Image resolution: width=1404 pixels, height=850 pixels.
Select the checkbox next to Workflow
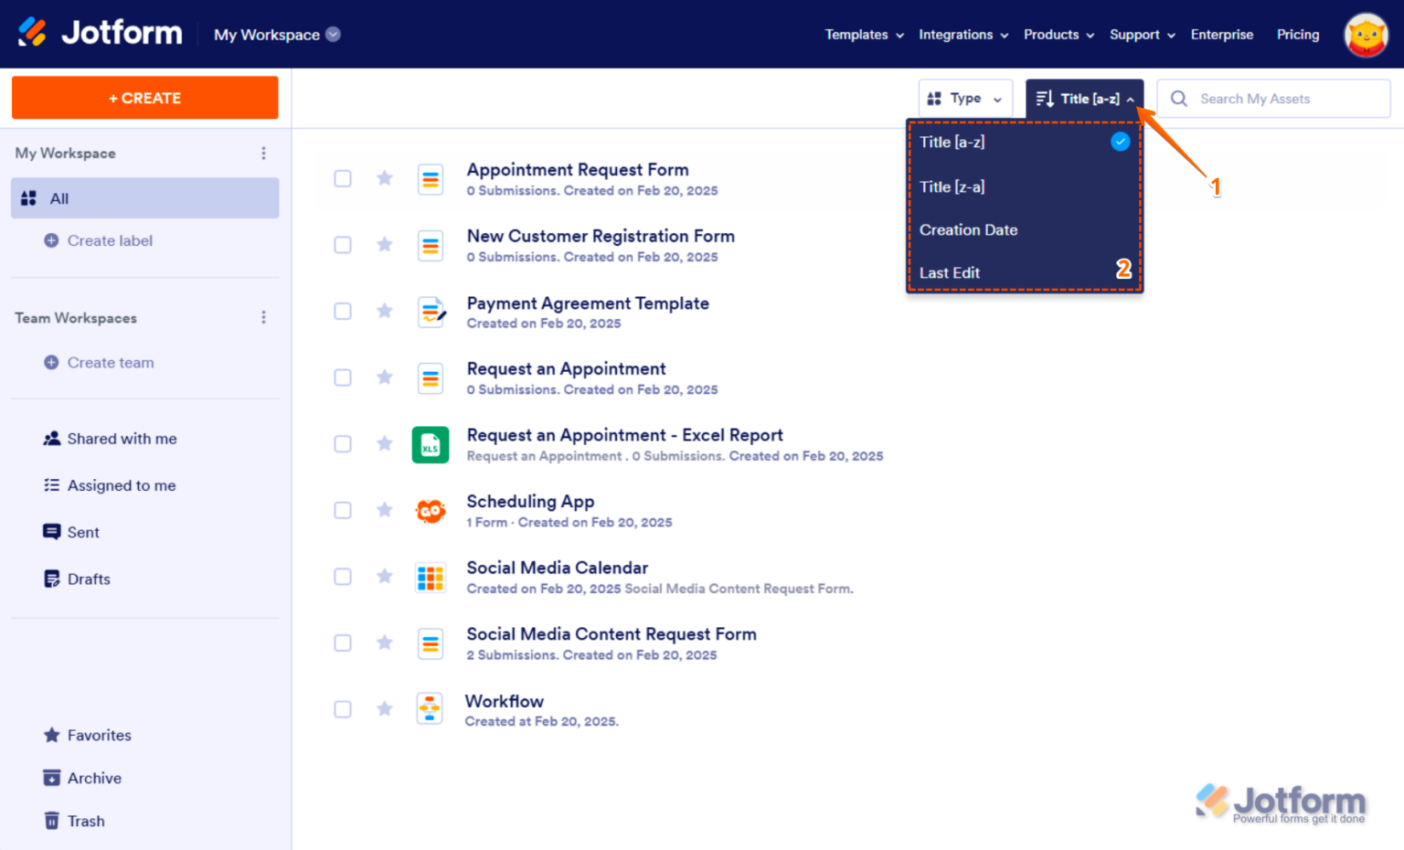[x=343, y=708]
